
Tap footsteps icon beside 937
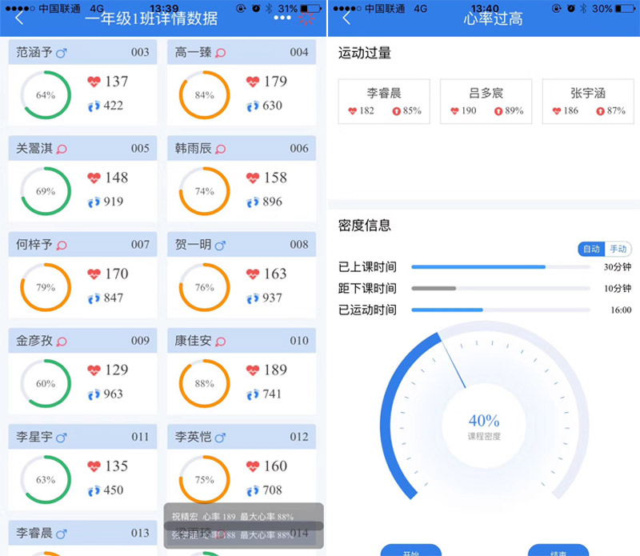tap(253, 298)
